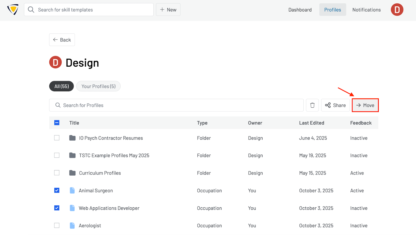The image size is (416, 235).
Task: Click the file icon next to Aerologist
Action: click(72, 226)
